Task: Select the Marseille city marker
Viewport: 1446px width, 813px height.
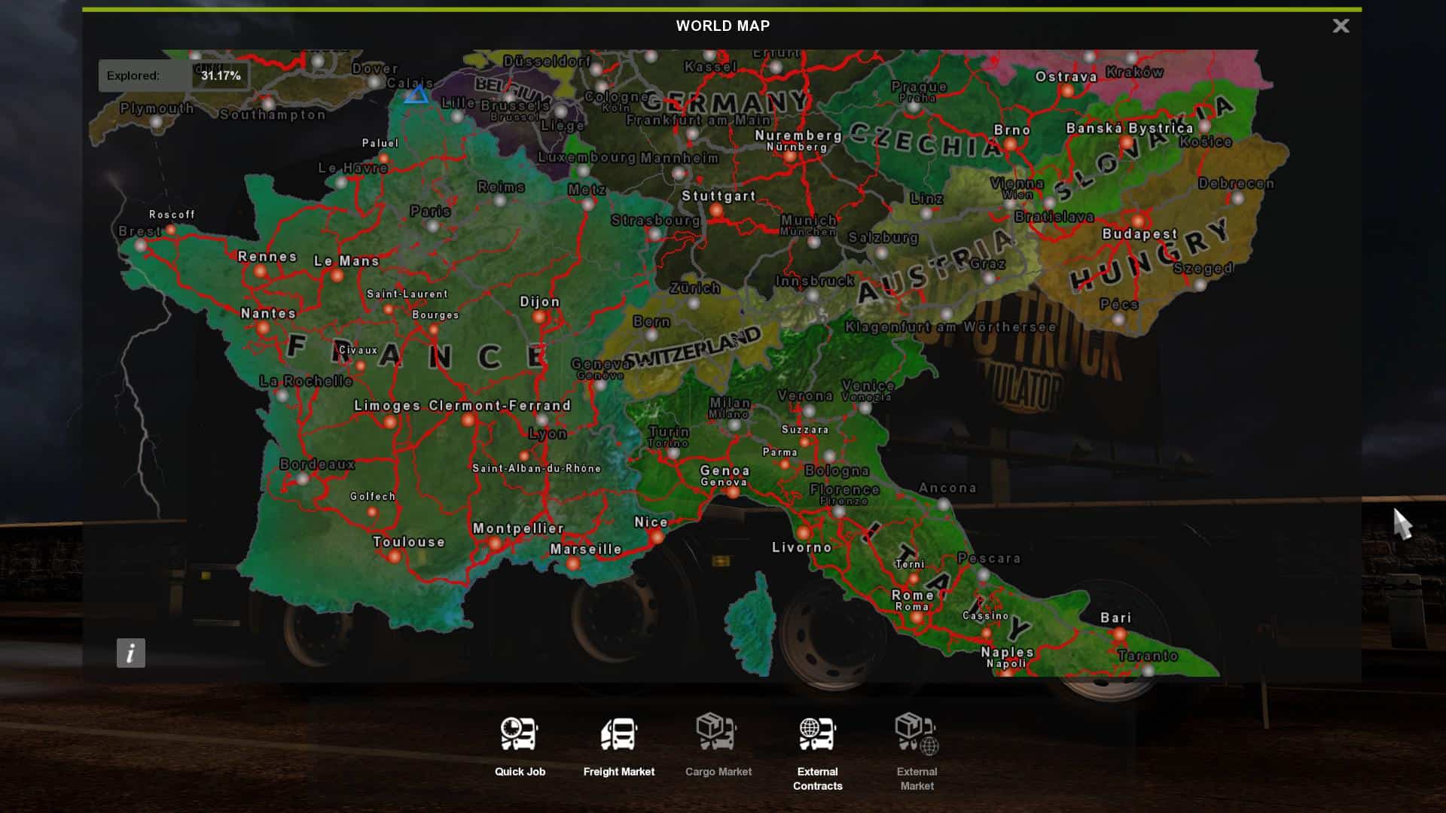Action: (x=574, y=564)
